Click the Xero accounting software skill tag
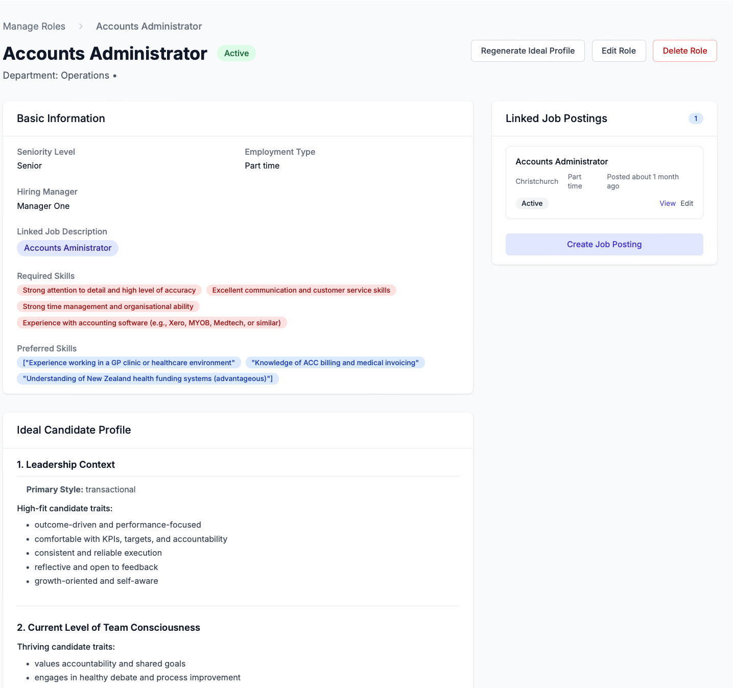This screenshot has width=733, height=688. (152, 322)
